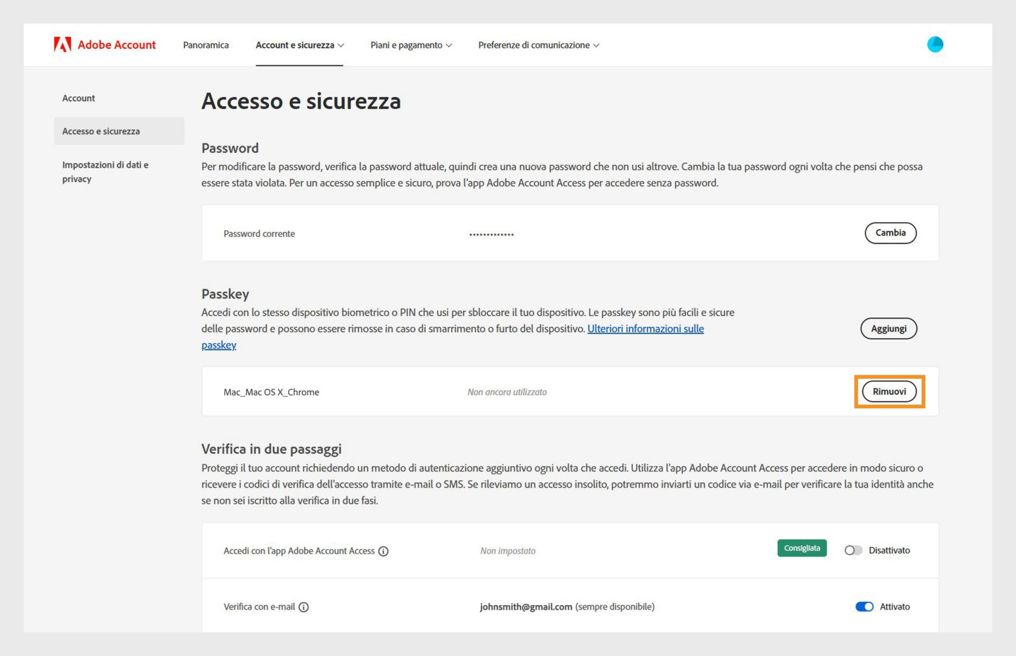Remove the Mac_Mac OS X_Chrome passkey
The height and width of the screenshot is (656, 1016).
(889, 391)
